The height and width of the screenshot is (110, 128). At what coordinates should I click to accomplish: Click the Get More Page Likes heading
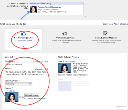(x=24, y=38)
